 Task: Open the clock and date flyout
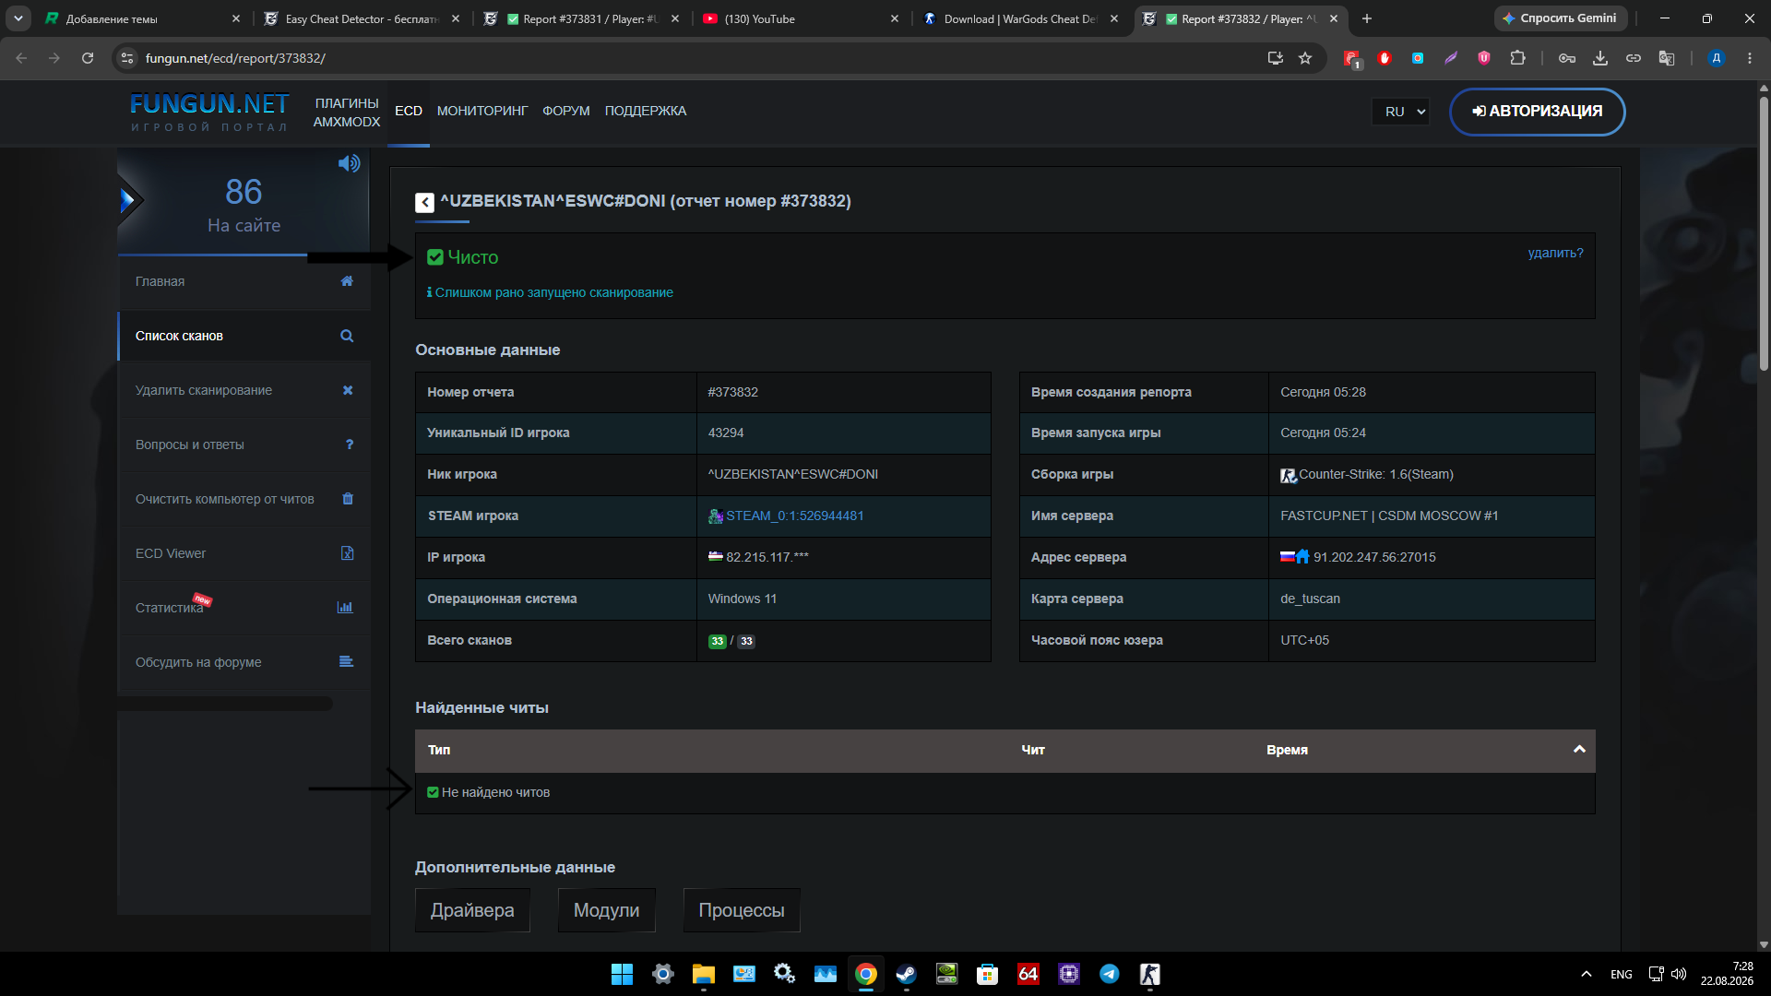(1727, 974)
